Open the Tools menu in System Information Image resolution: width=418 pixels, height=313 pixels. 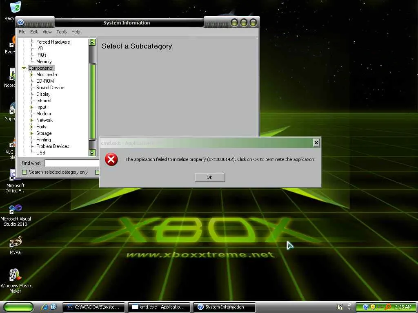[x=62, y=32]
